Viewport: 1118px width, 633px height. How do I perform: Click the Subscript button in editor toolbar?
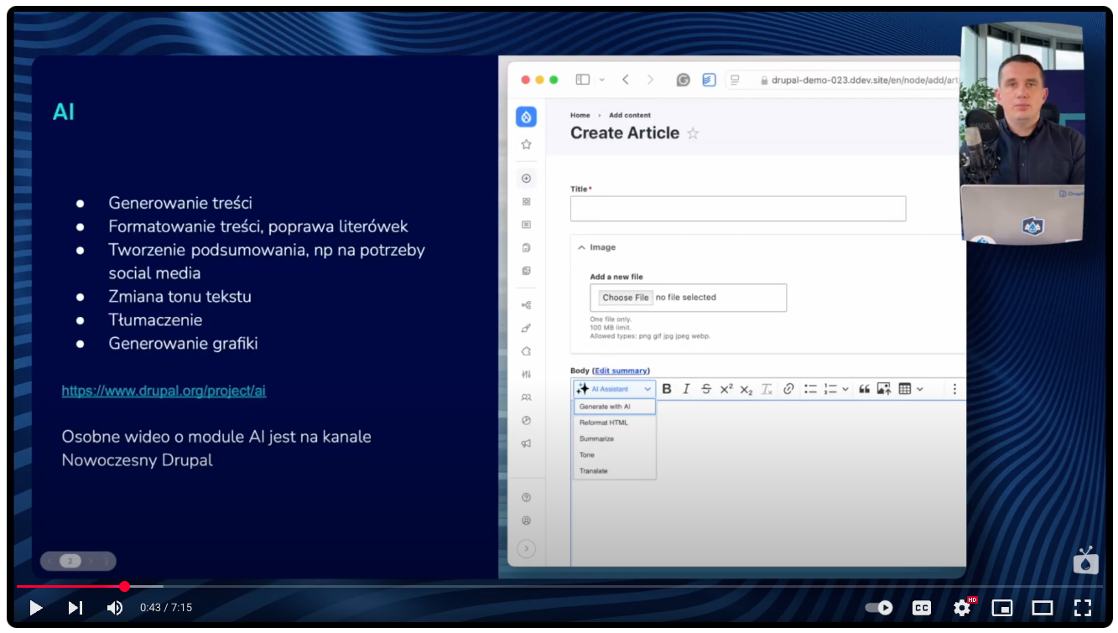point(746,389)
